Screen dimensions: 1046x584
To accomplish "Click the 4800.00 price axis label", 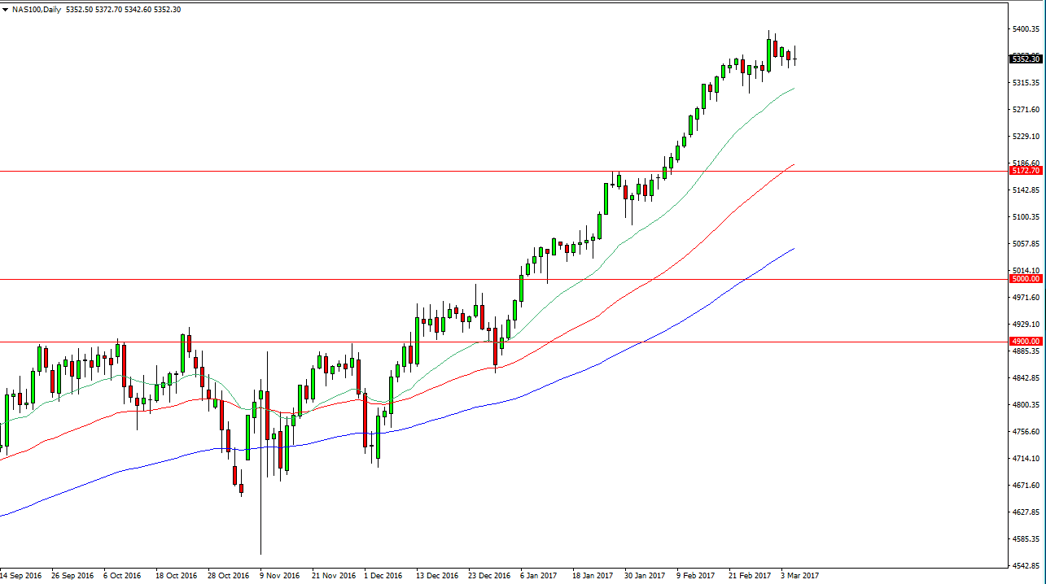I will (x=1026, y=405).
